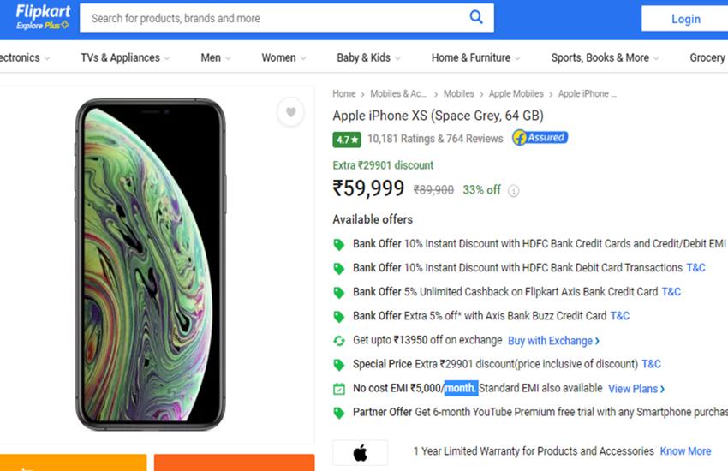
Task: Expand the Men category dropdown
Action: coord(216,58)
